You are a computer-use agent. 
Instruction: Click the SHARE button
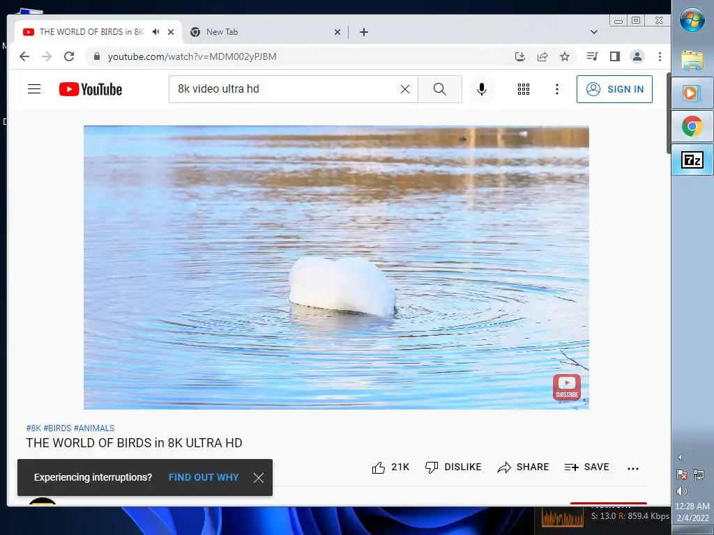pyautogui.click(x=523, y=467)
